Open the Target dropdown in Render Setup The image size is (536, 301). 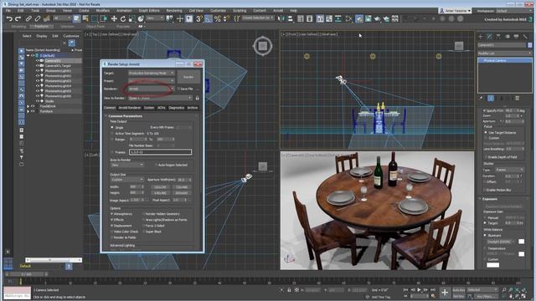pos(152,73)
